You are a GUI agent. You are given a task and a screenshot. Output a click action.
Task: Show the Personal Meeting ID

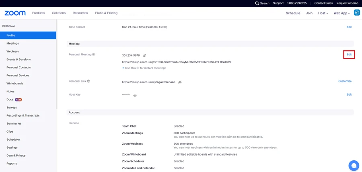(x=144, y=55)
